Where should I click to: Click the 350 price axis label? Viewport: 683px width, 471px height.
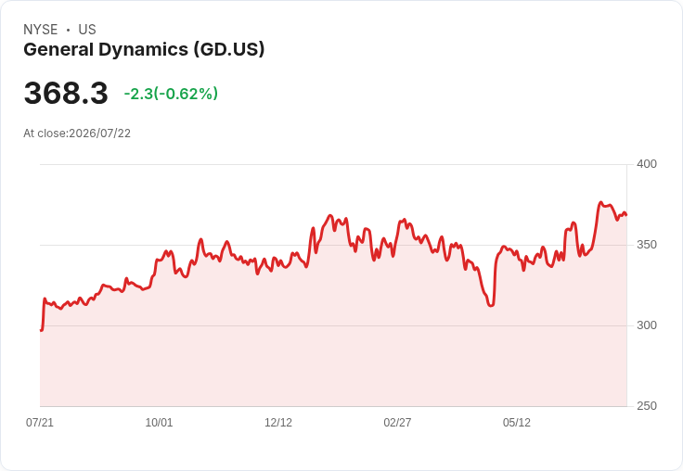click(x=647, y=245)
